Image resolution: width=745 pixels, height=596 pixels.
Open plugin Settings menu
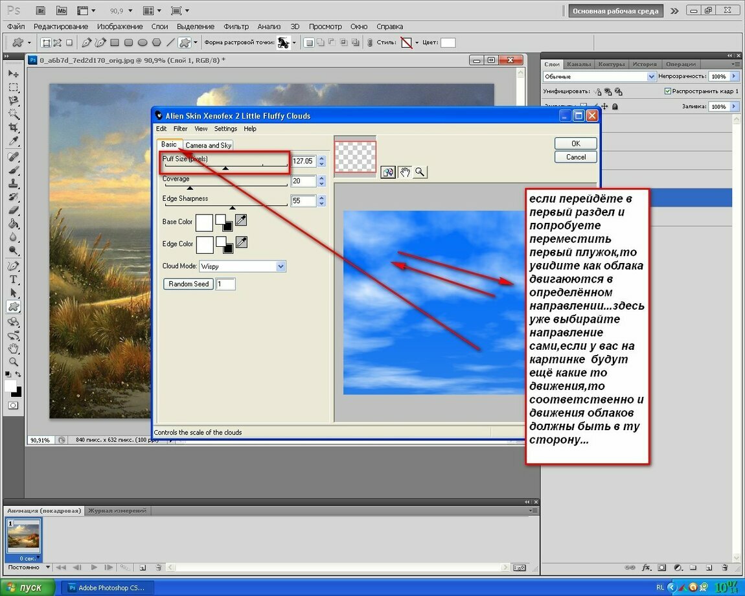point(225,129)
